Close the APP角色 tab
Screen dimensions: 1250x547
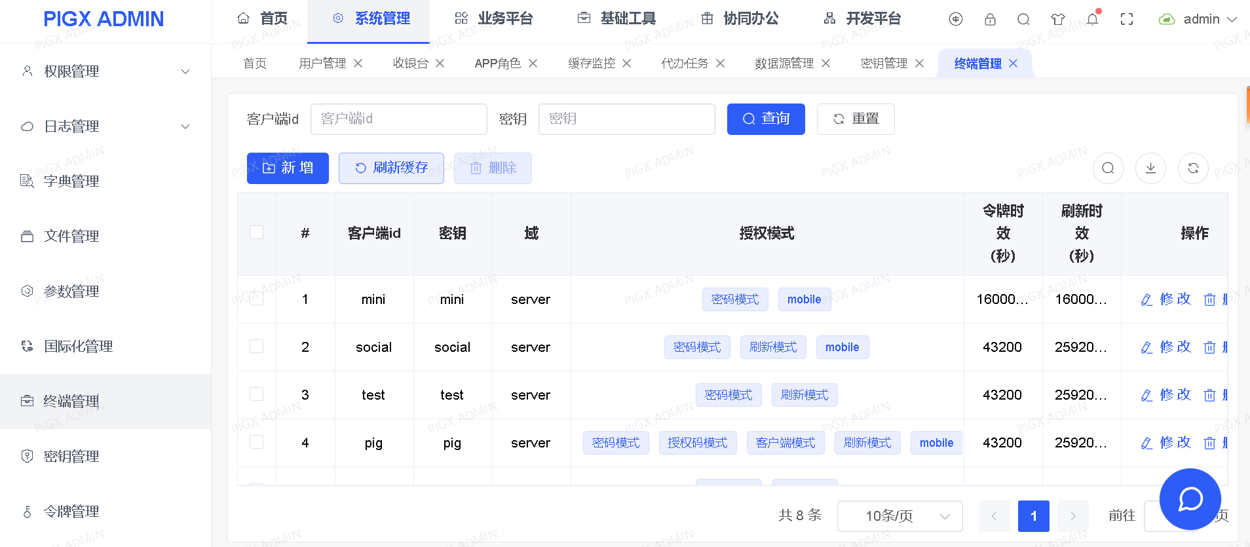(533, 63)
